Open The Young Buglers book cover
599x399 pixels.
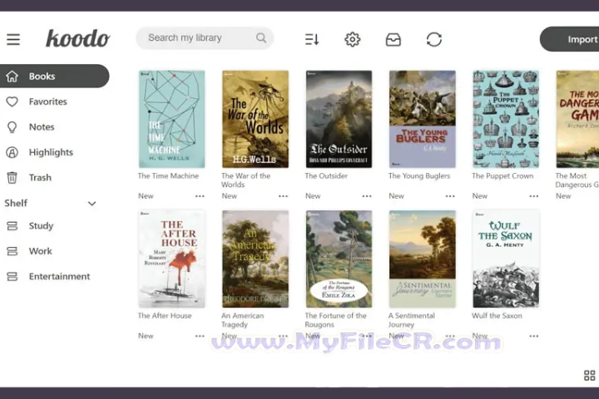(x=422, y=119)
